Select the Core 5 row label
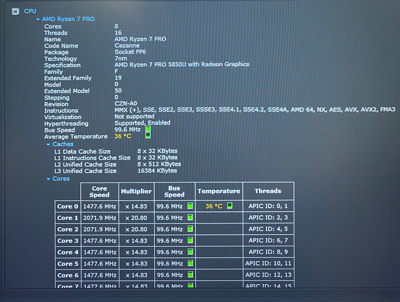400x302 pixels. [67, 264]
